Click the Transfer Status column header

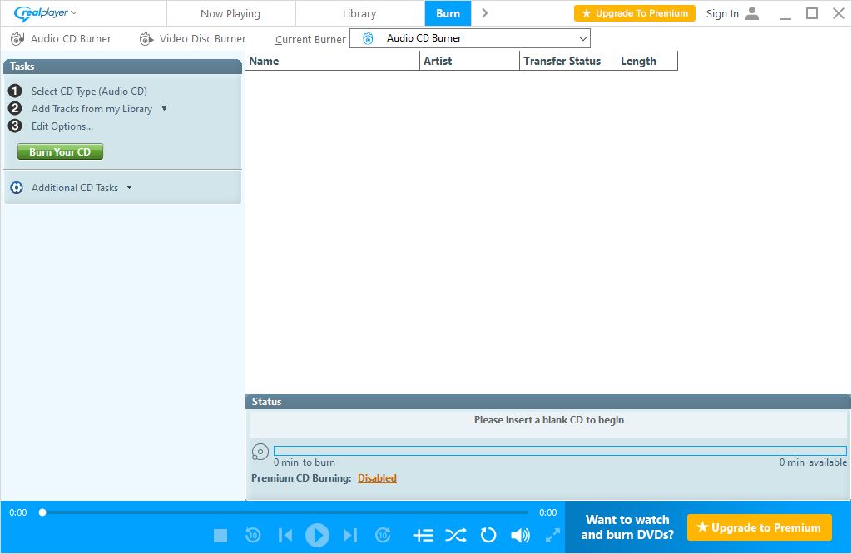[568, 61]
